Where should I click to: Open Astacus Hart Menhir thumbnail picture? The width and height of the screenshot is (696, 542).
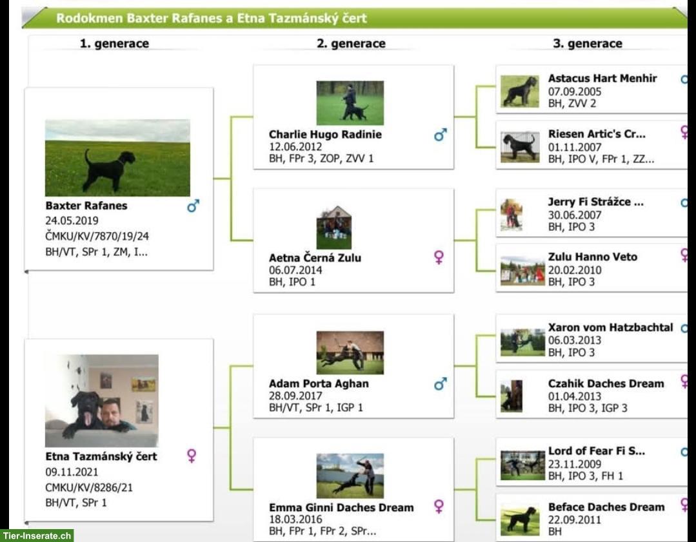pos(520,92)
